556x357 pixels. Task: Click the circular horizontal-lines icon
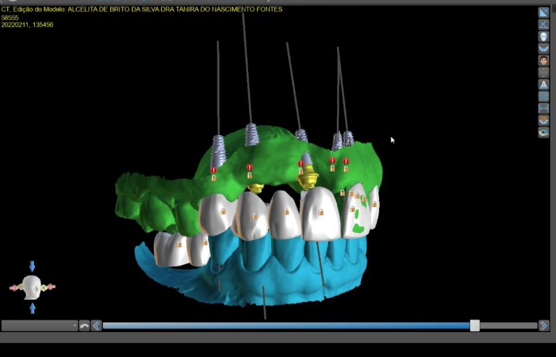(543, 73)
